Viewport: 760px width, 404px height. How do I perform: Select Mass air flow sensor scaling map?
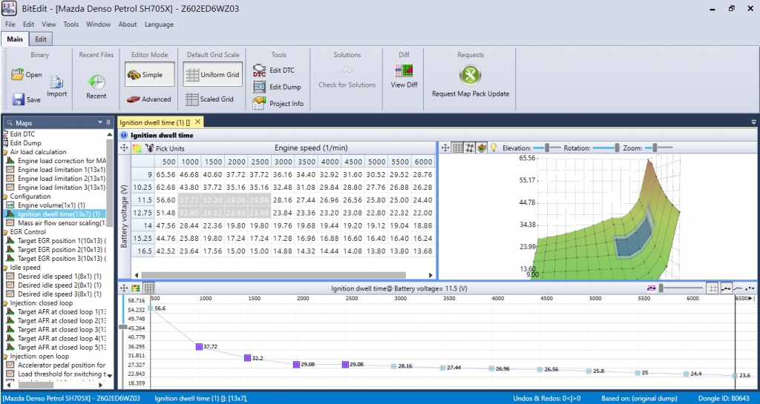pyautogui.click(x=56, y=223)
